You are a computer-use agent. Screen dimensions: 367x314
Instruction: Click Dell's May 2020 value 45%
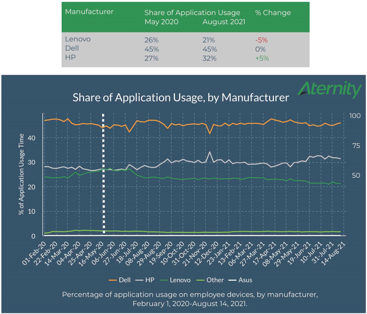click(x=152, y=49)
